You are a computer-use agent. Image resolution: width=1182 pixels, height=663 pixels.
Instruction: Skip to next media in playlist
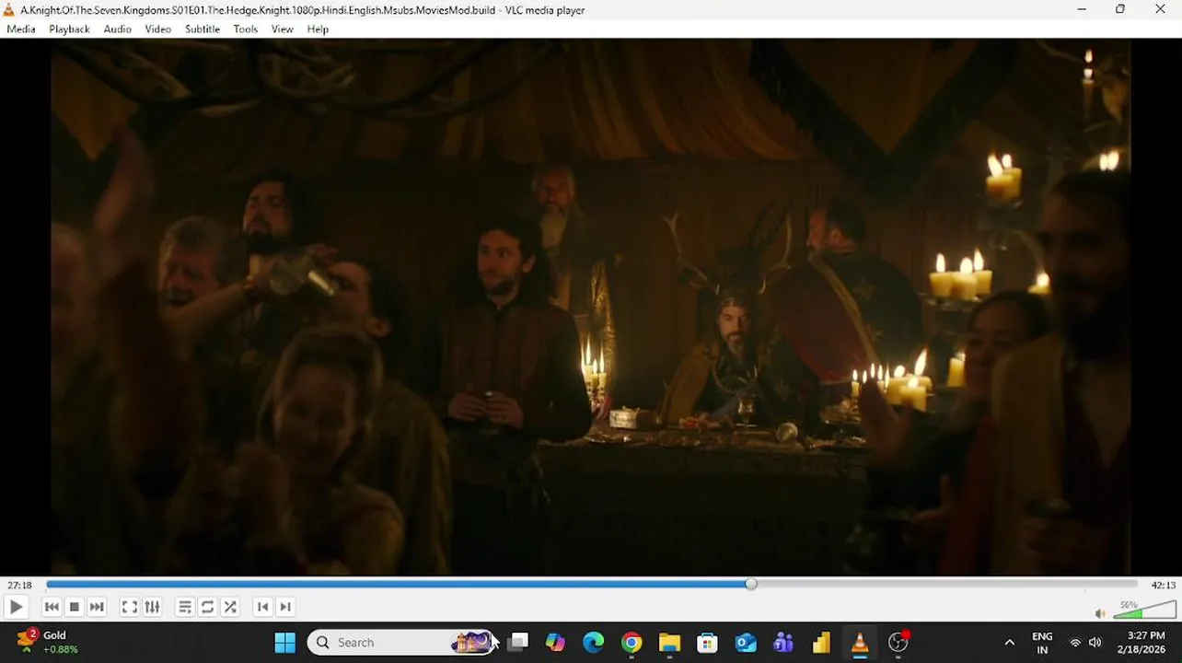coord(97,607)
